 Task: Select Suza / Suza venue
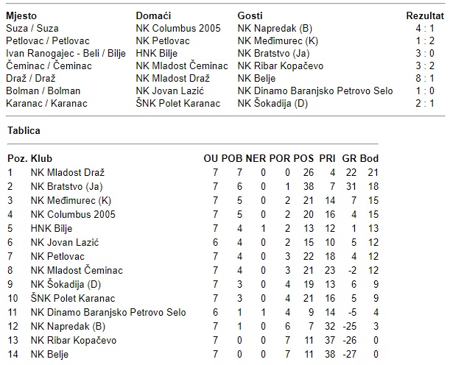tap(32, 28)
